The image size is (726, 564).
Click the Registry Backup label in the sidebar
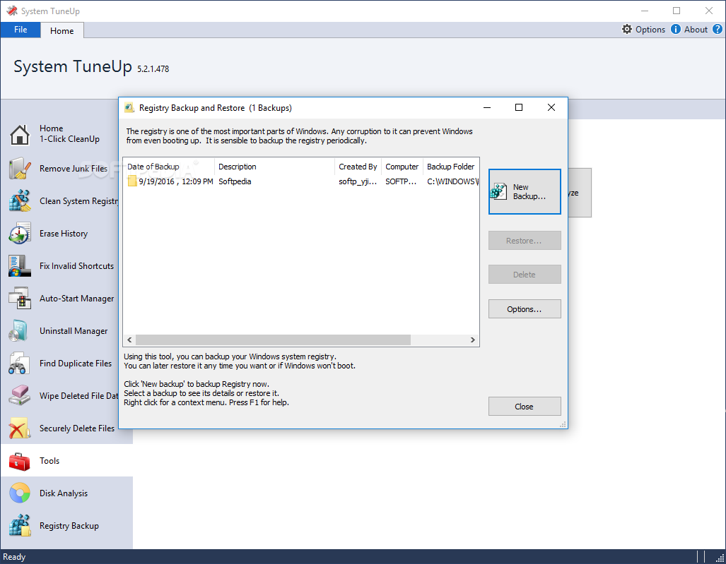pos(69,526)
